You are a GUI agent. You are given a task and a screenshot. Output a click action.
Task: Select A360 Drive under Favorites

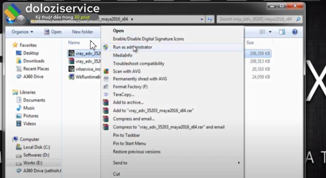pyautogui.click(x=33, y=77)
